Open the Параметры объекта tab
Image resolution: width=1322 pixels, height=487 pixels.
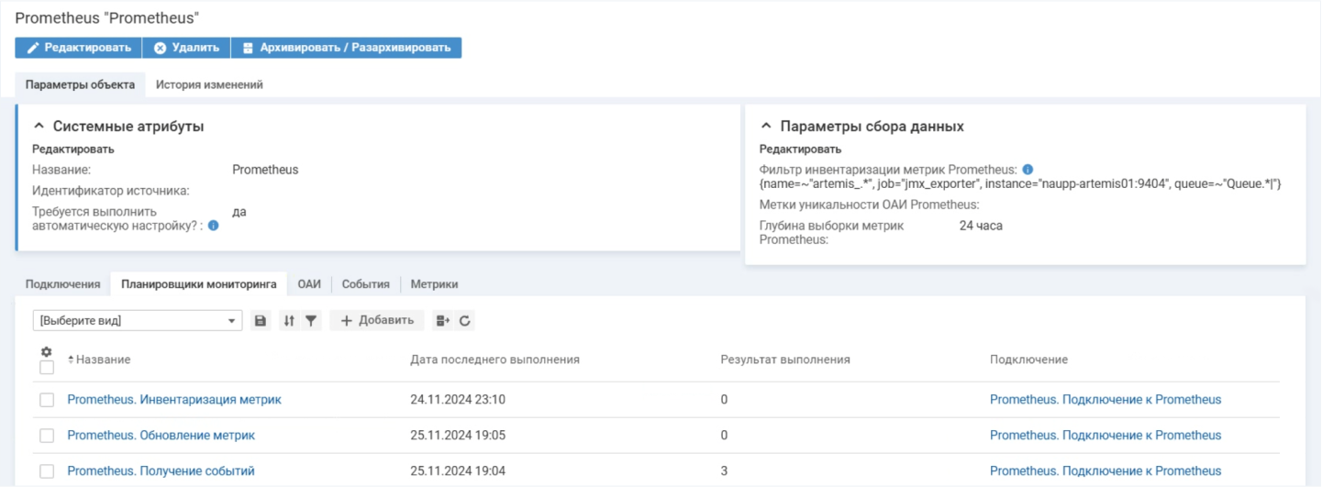[81, 84]
